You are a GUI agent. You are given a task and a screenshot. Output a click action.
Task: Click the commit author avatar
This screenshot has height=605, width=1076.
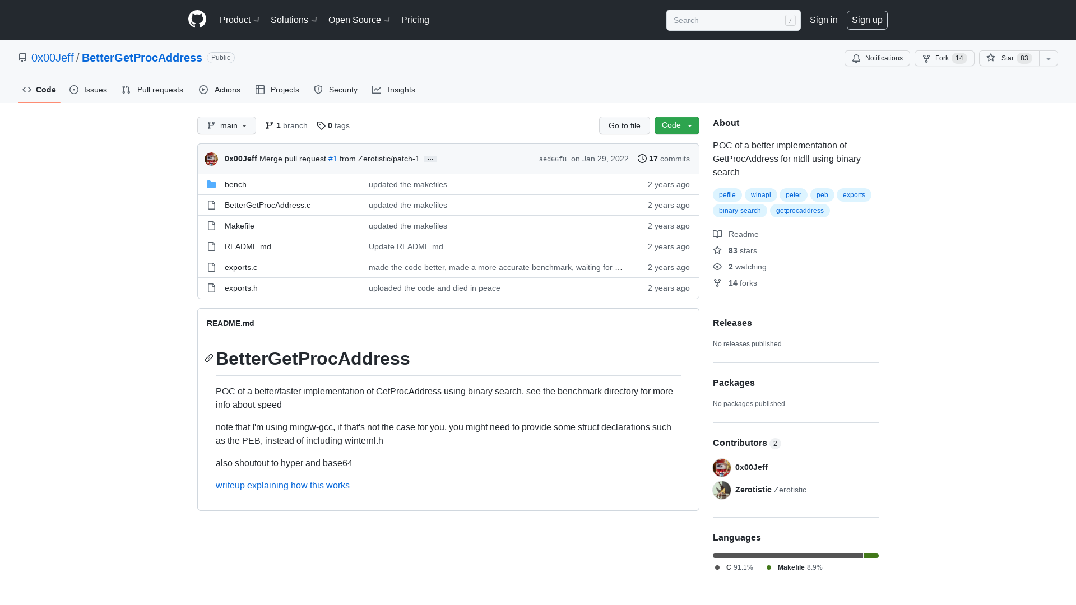click(x=211, y=159)
